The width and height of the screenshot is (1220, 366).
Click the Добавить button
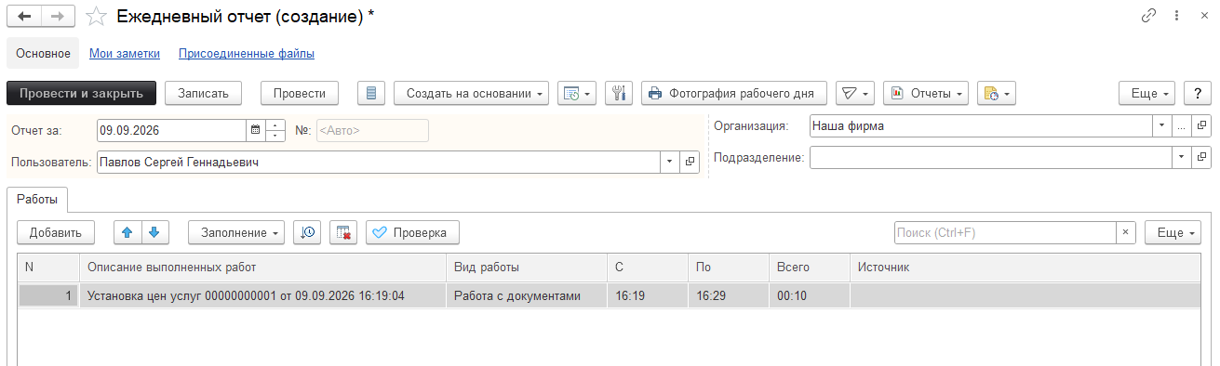click(x=55, y=232)
